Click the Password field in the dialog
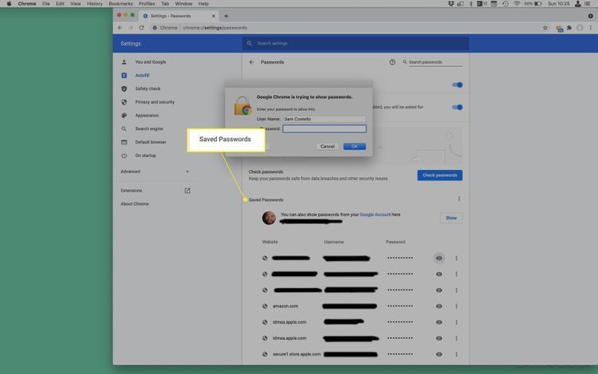598x374 pixels. (324, 128)
